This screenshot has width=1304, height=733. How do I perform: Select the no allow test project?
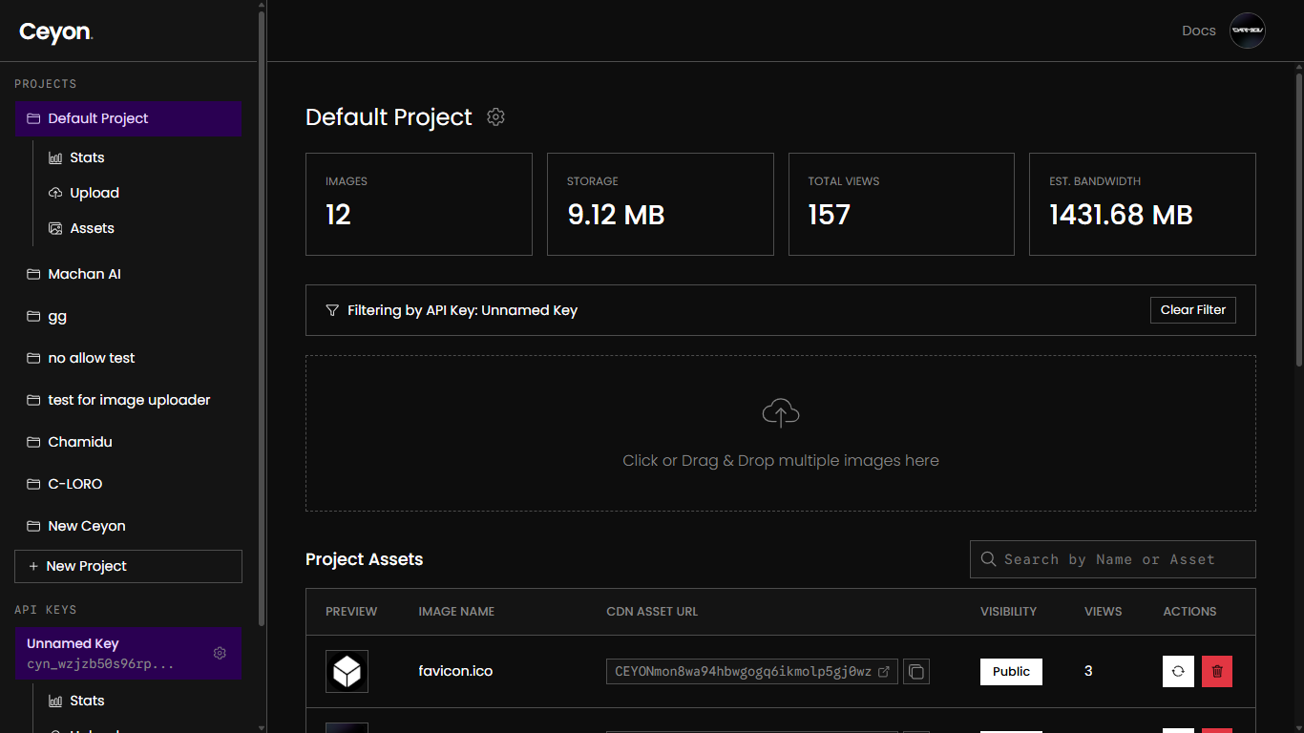pos(128,358)
